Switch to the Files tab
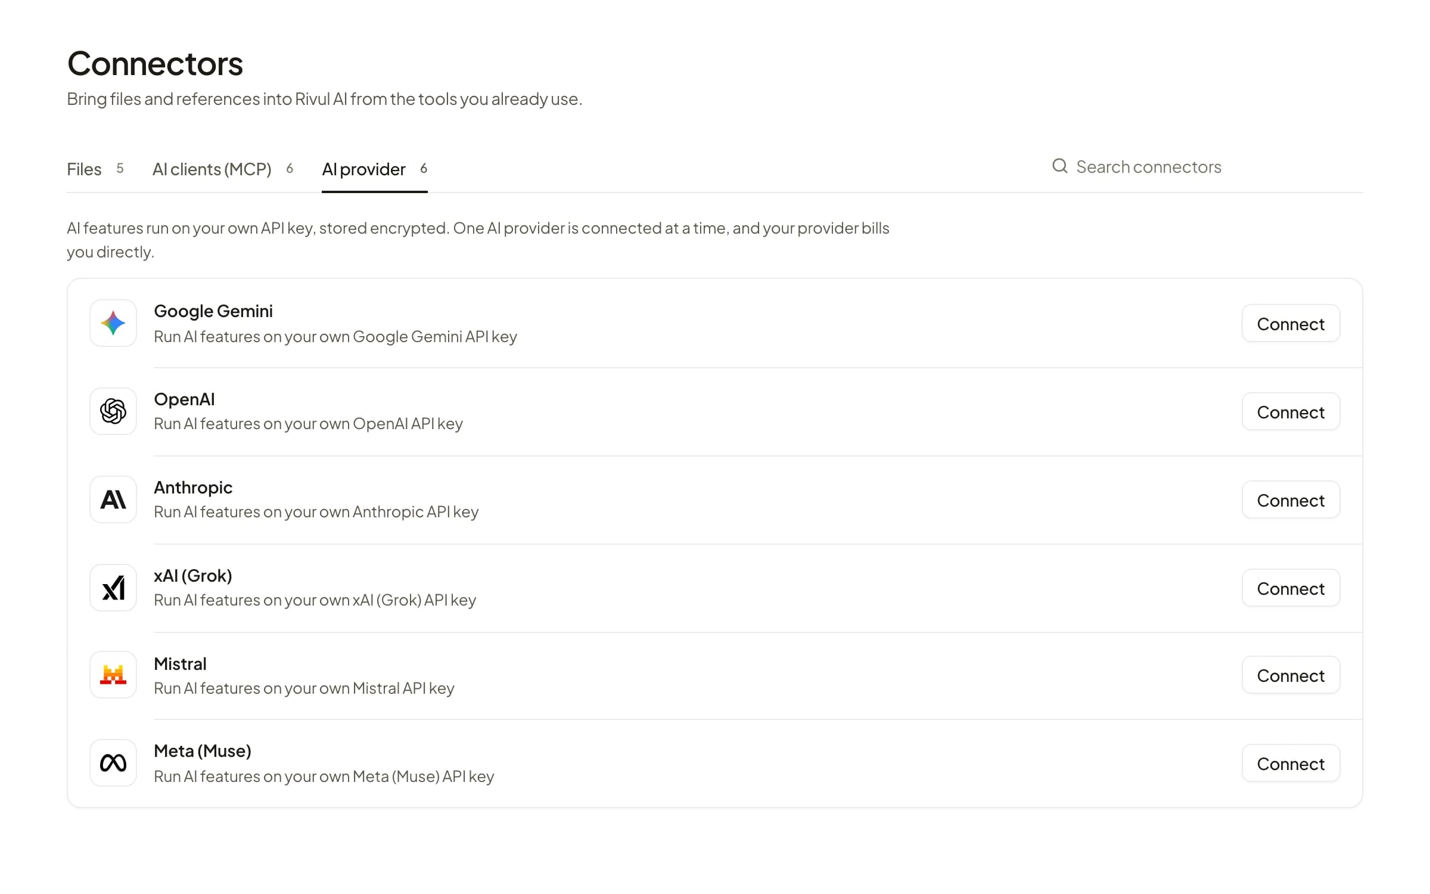 click(95, 169)
